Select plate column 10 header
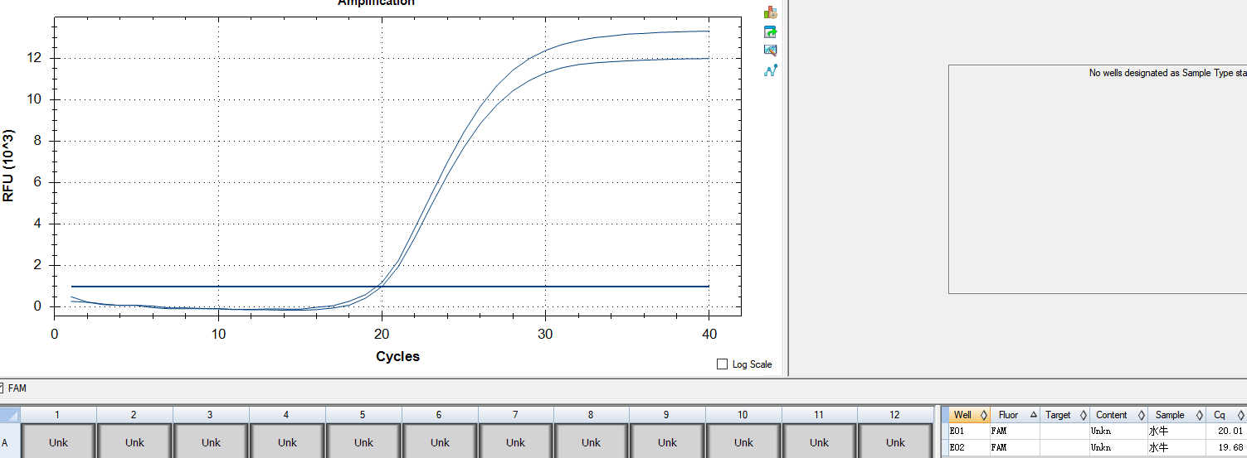1247x458 pixels. (x=743, y=415)
